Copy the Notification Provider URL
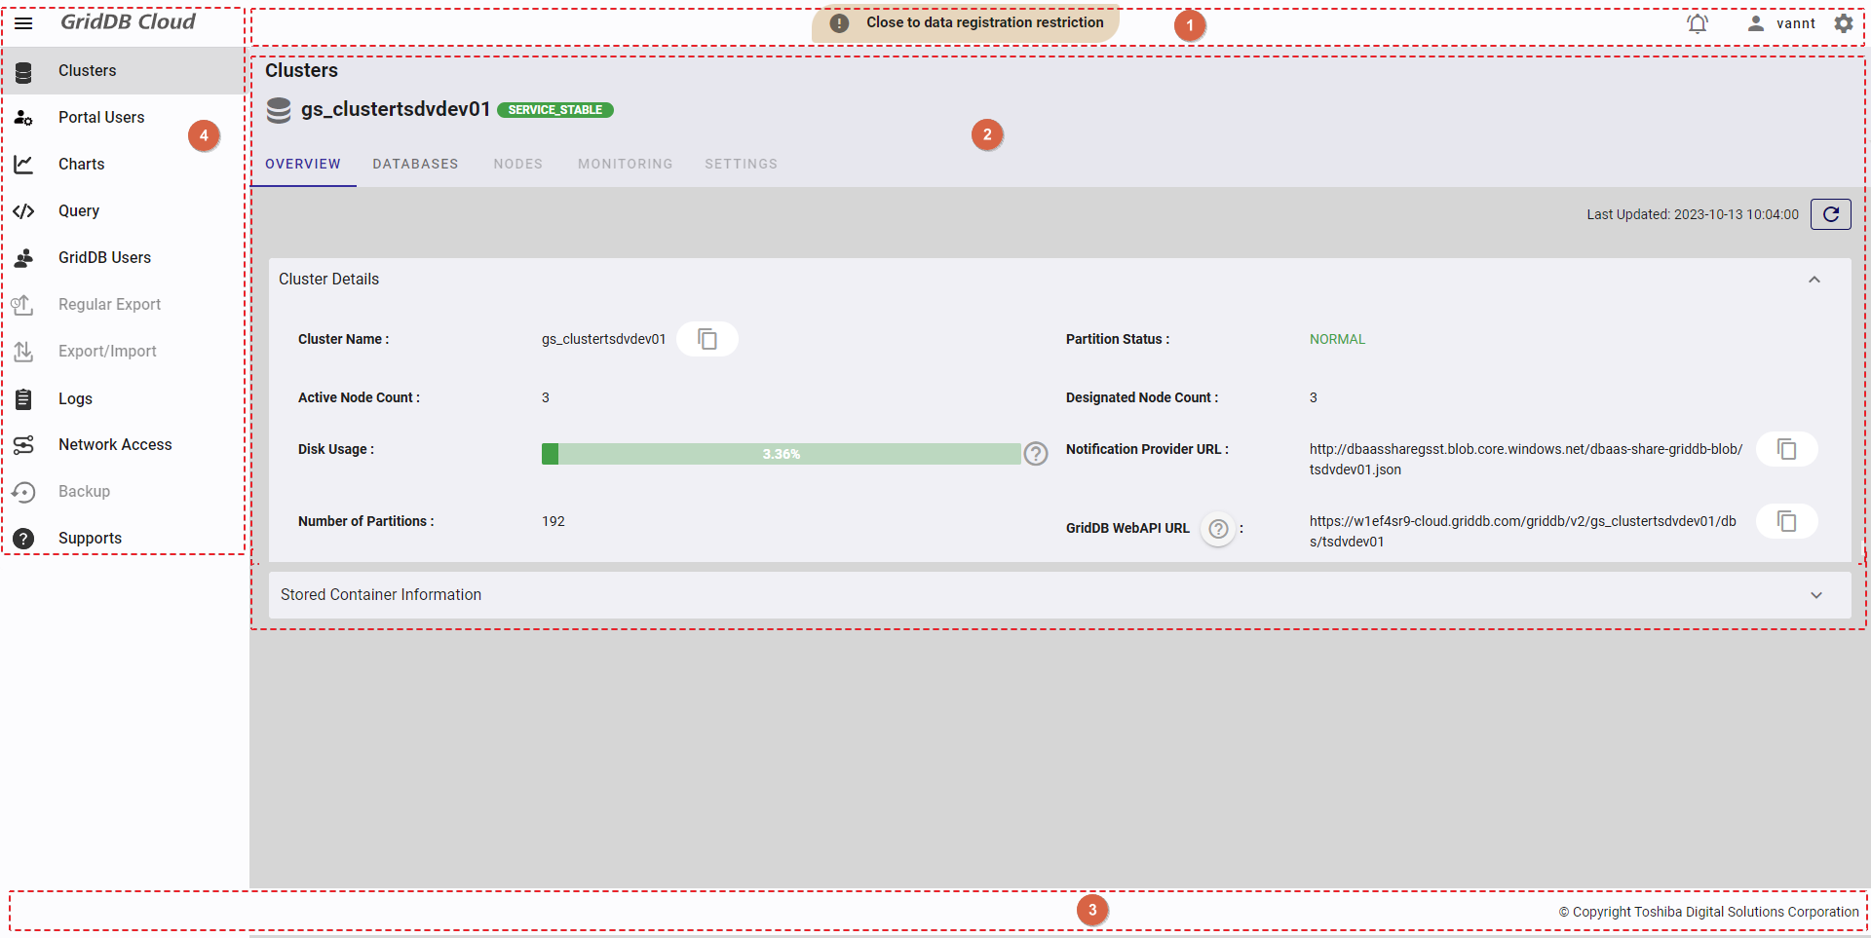 point(1786,449)
